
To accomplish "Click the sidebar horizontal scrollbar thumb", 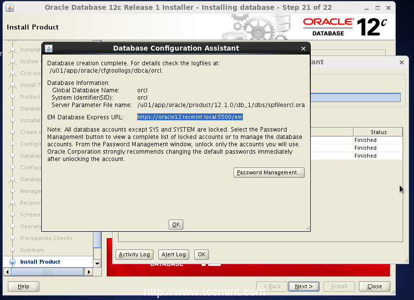I will coord(47,272).
